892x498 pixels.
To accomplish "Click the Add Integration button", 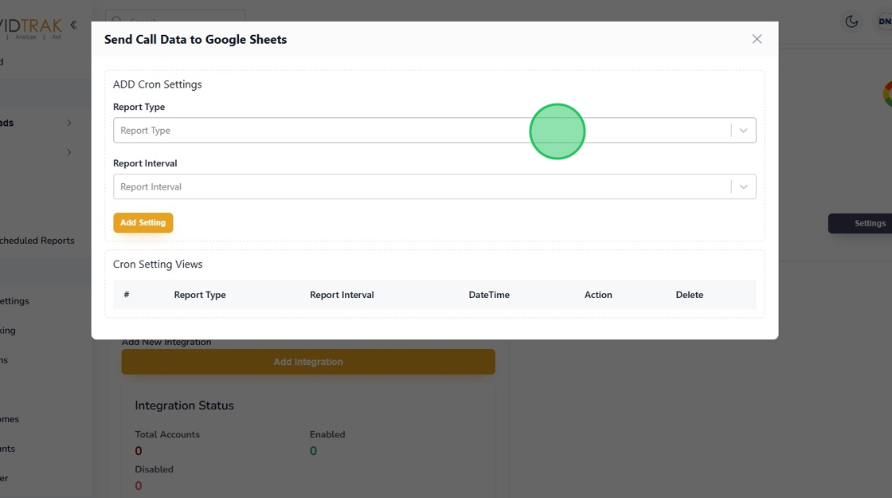I will [x=308, y=362].
